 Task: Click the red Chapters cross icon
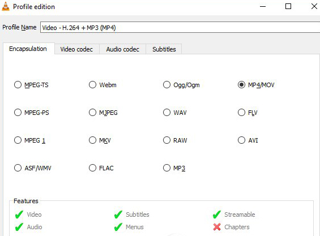pos(217,227)
